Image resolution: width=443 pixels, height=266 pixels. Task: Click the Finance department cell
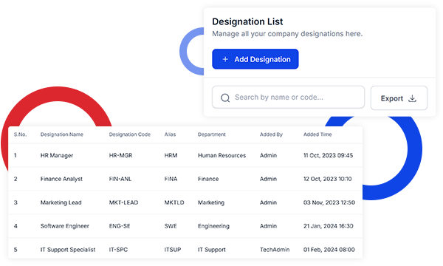pos(208,179)
